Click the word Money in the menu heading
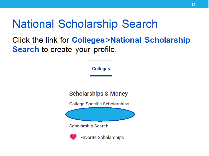Image resolution: width=209 pixels, height=156 pixels. pos(119,94)
